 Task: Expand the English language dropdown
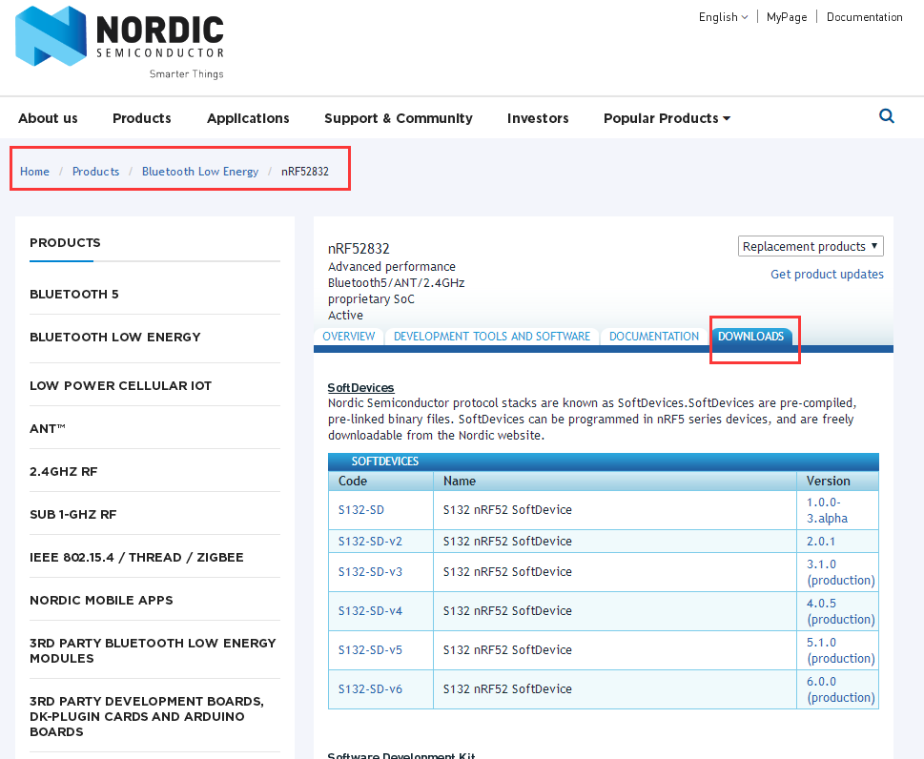(723, 17)
